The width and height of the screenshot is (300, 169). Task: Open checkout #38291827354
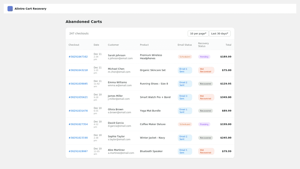pos(78,124)
